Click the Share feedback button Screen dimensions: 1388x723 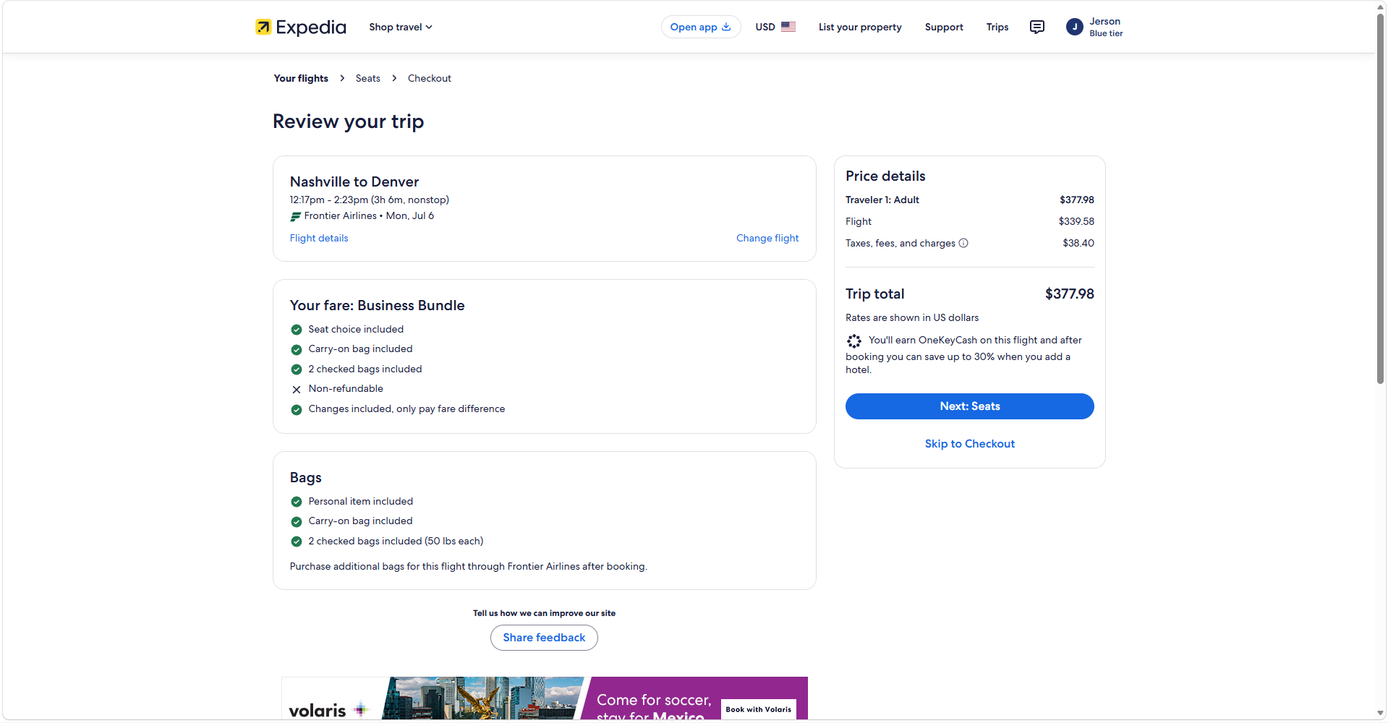[x=544, y=638]
